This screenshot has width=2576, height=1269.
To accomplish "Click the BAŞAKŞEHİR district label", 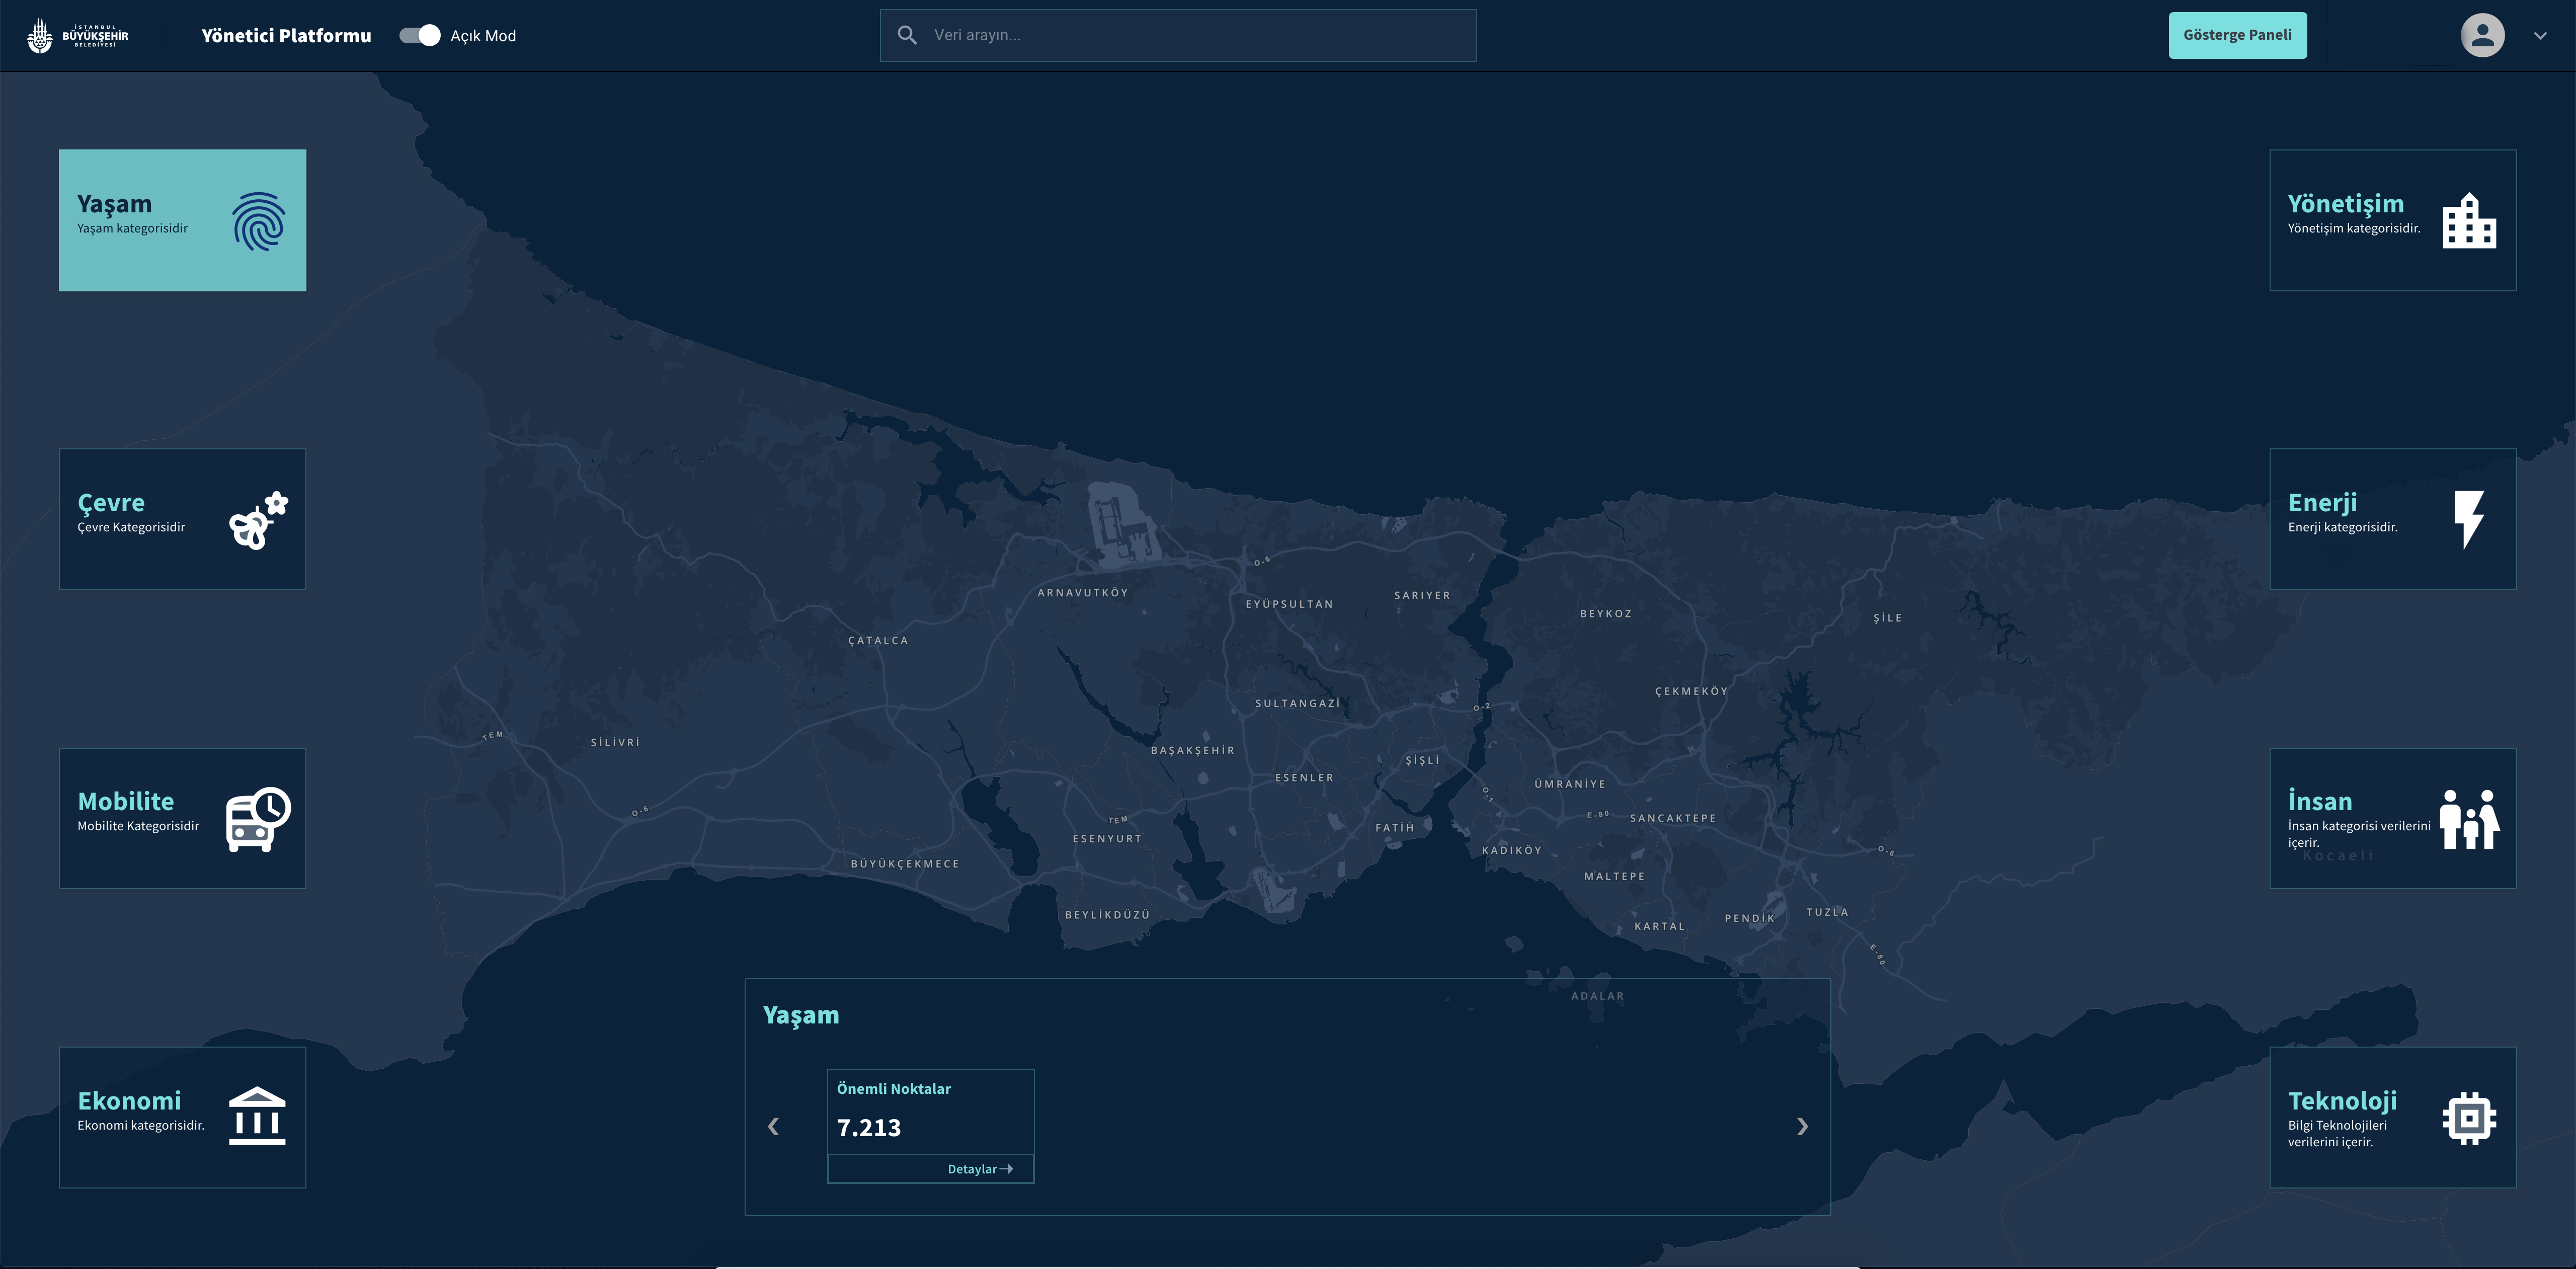I will click(x=1193, y=751).
